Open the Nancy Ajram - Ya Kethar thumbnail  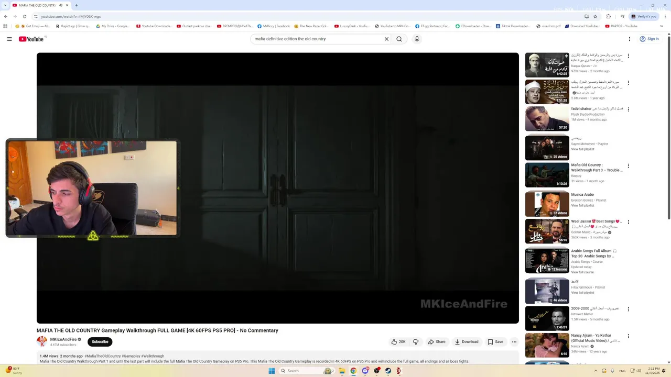pos(547,346)
